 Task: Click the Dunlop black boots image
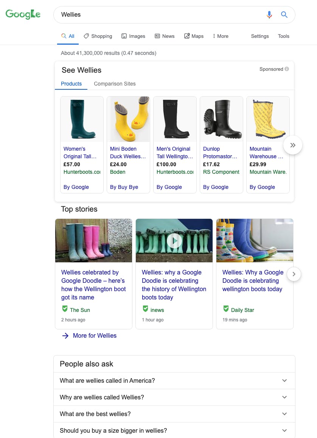click(x=222, y=119)
